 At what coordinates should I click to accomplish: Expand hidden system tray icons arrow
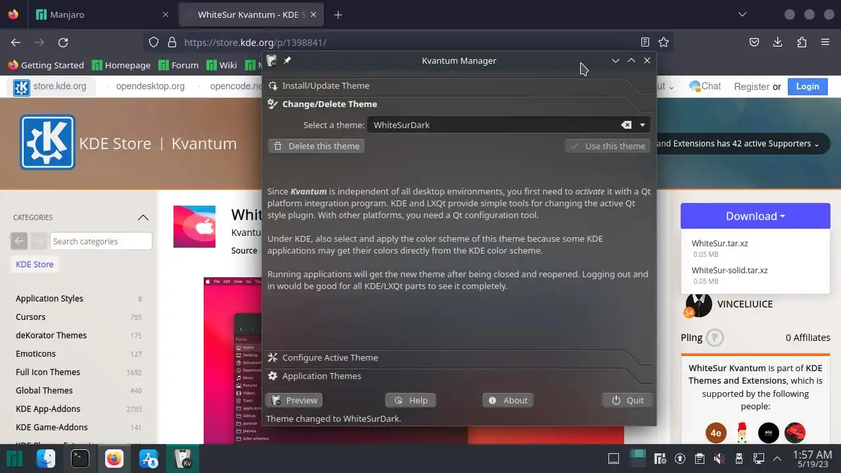point(777,459)
